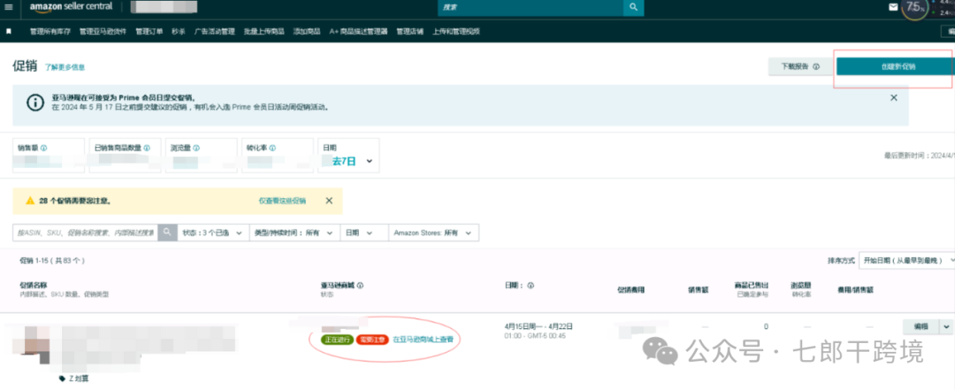
Task: Click the 促销名称 column header
Action: 33,285
